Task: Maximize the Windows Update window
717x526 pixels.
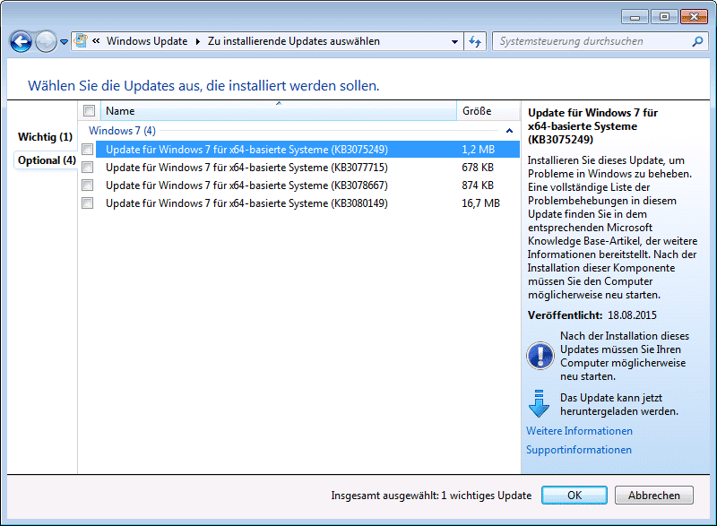Action: (664, 17)
